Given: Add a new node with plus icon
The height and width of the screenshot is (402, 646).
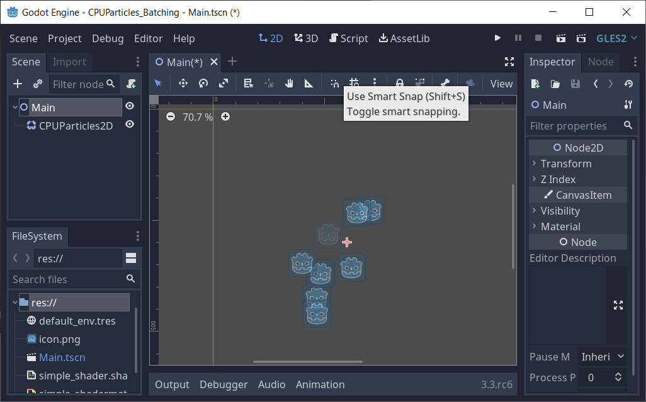Looking at the screenshot, I should click(x=18, y=84).
